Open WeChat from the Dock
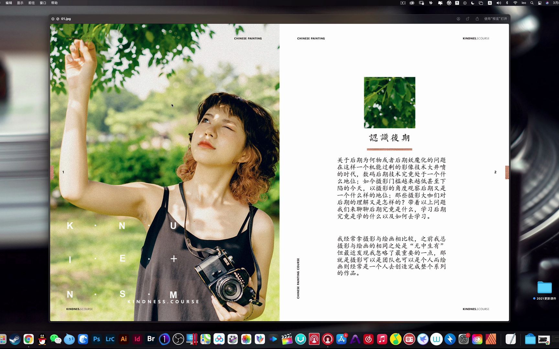 [x=56, y=339]
